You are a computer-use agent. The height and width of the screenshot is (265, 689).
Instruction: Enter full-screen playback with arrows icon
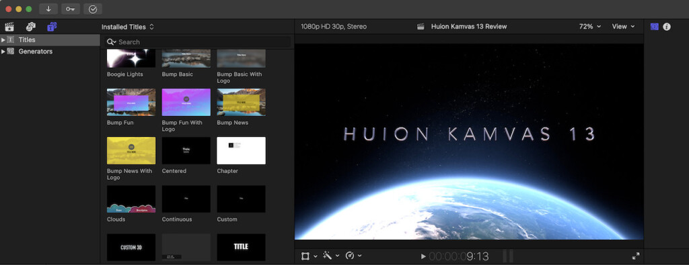pyautogui.click(x=635, y=256)
